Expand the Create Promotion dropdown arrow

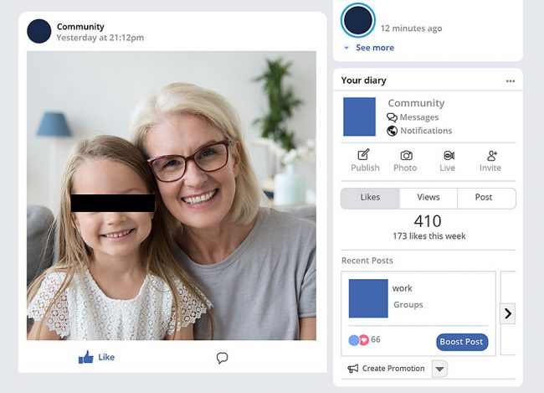[439, 369]
